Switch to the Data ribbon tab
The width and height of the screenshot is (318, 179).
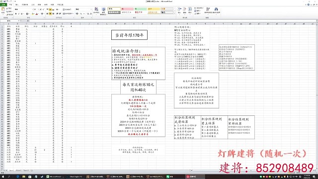(x=39, y=4)
